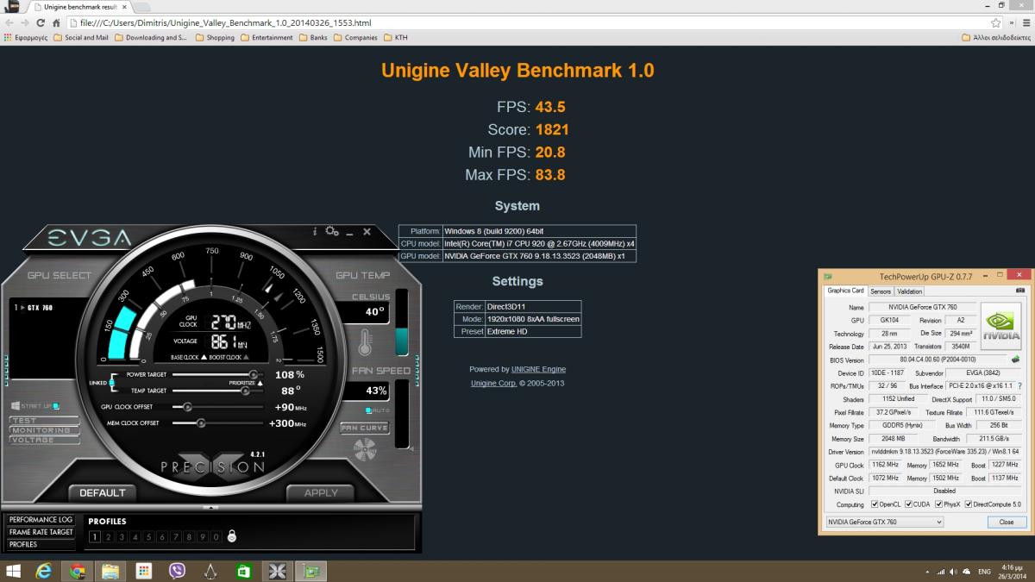This screenshot has width=1035, height=582.
Task: Expand Precision bottom panel arrow
Action: tap(210, 508)
